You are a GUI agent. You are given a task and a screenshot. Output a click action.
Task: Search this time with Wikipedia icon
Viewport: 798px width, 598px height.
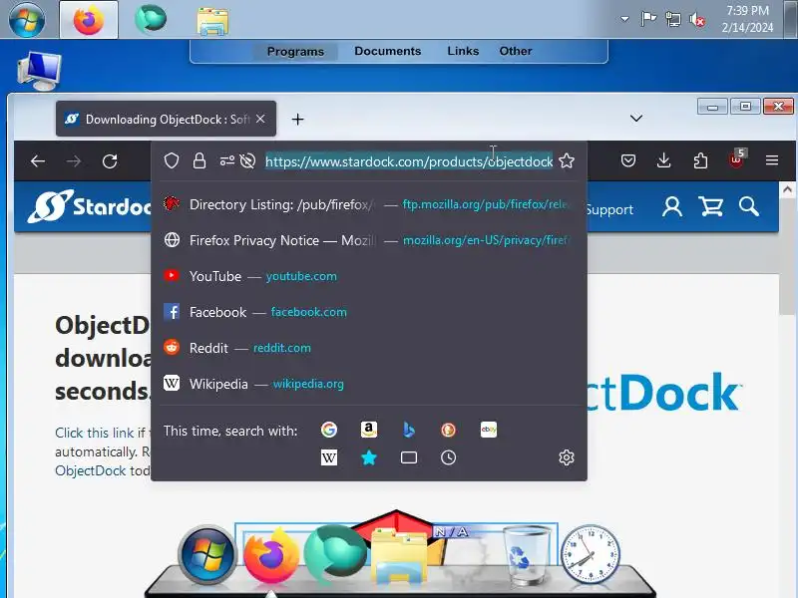(x=329, y=457)
